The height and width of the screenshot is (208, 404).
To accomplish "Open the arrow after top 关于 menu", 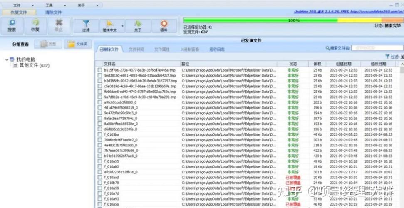I will click(x=97, y=5).
